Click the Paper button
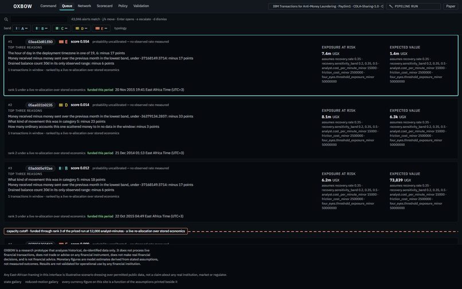Viewport: 462px width, 289px height. pos(451,6)
